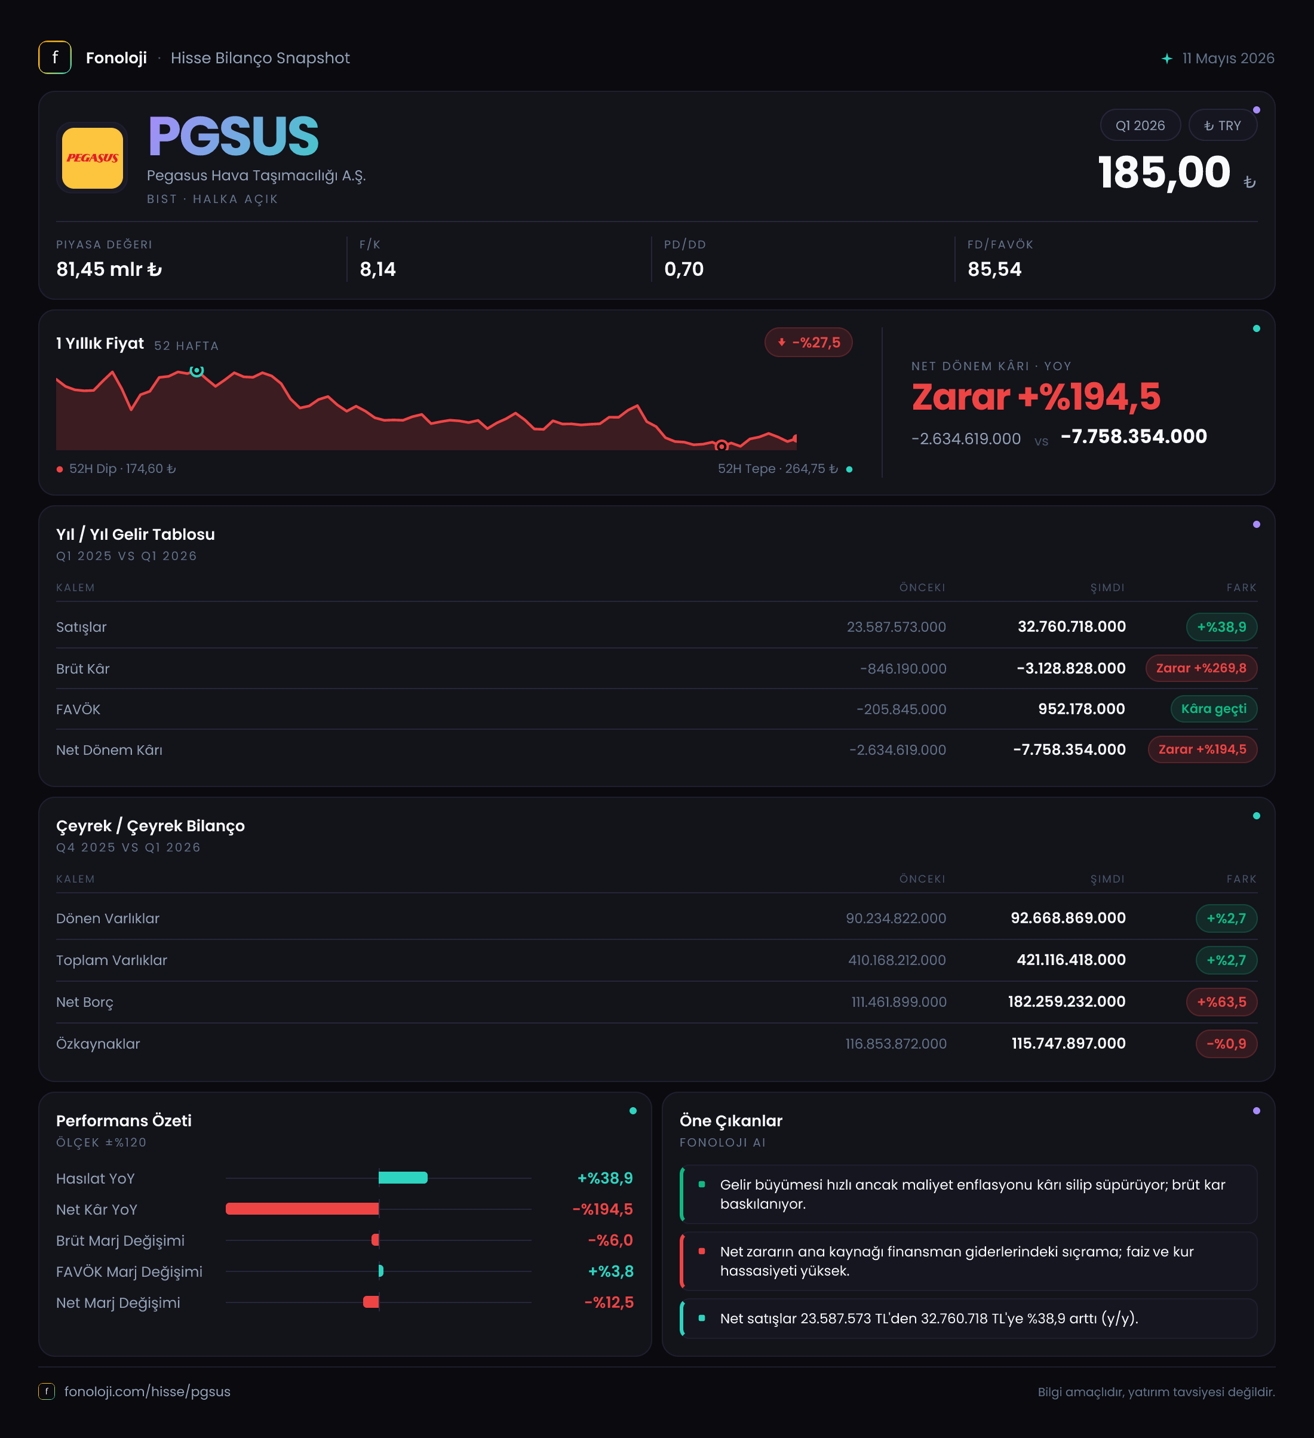The image size is (1314, 1438).
Task: Click the Dönen Varlıklar previous value 90.234.822.000
Action: [896, 918]
